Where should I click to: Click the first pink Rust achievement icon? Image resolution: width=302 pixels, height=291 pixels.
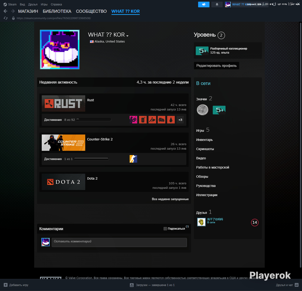(x=133, y=120)
